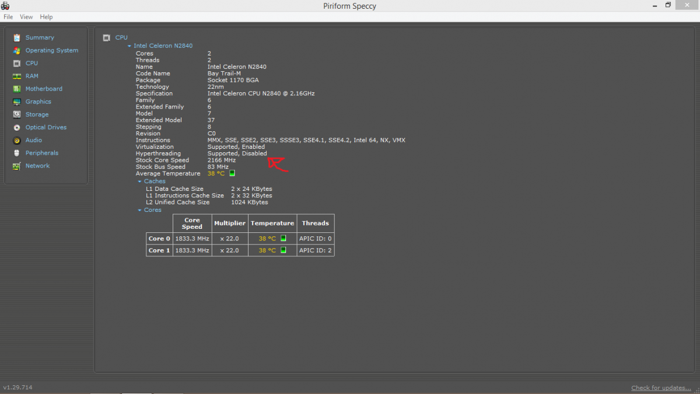Collapse the Intel Celeron N2840 tree node
The image size is (700, 394).
129,46
